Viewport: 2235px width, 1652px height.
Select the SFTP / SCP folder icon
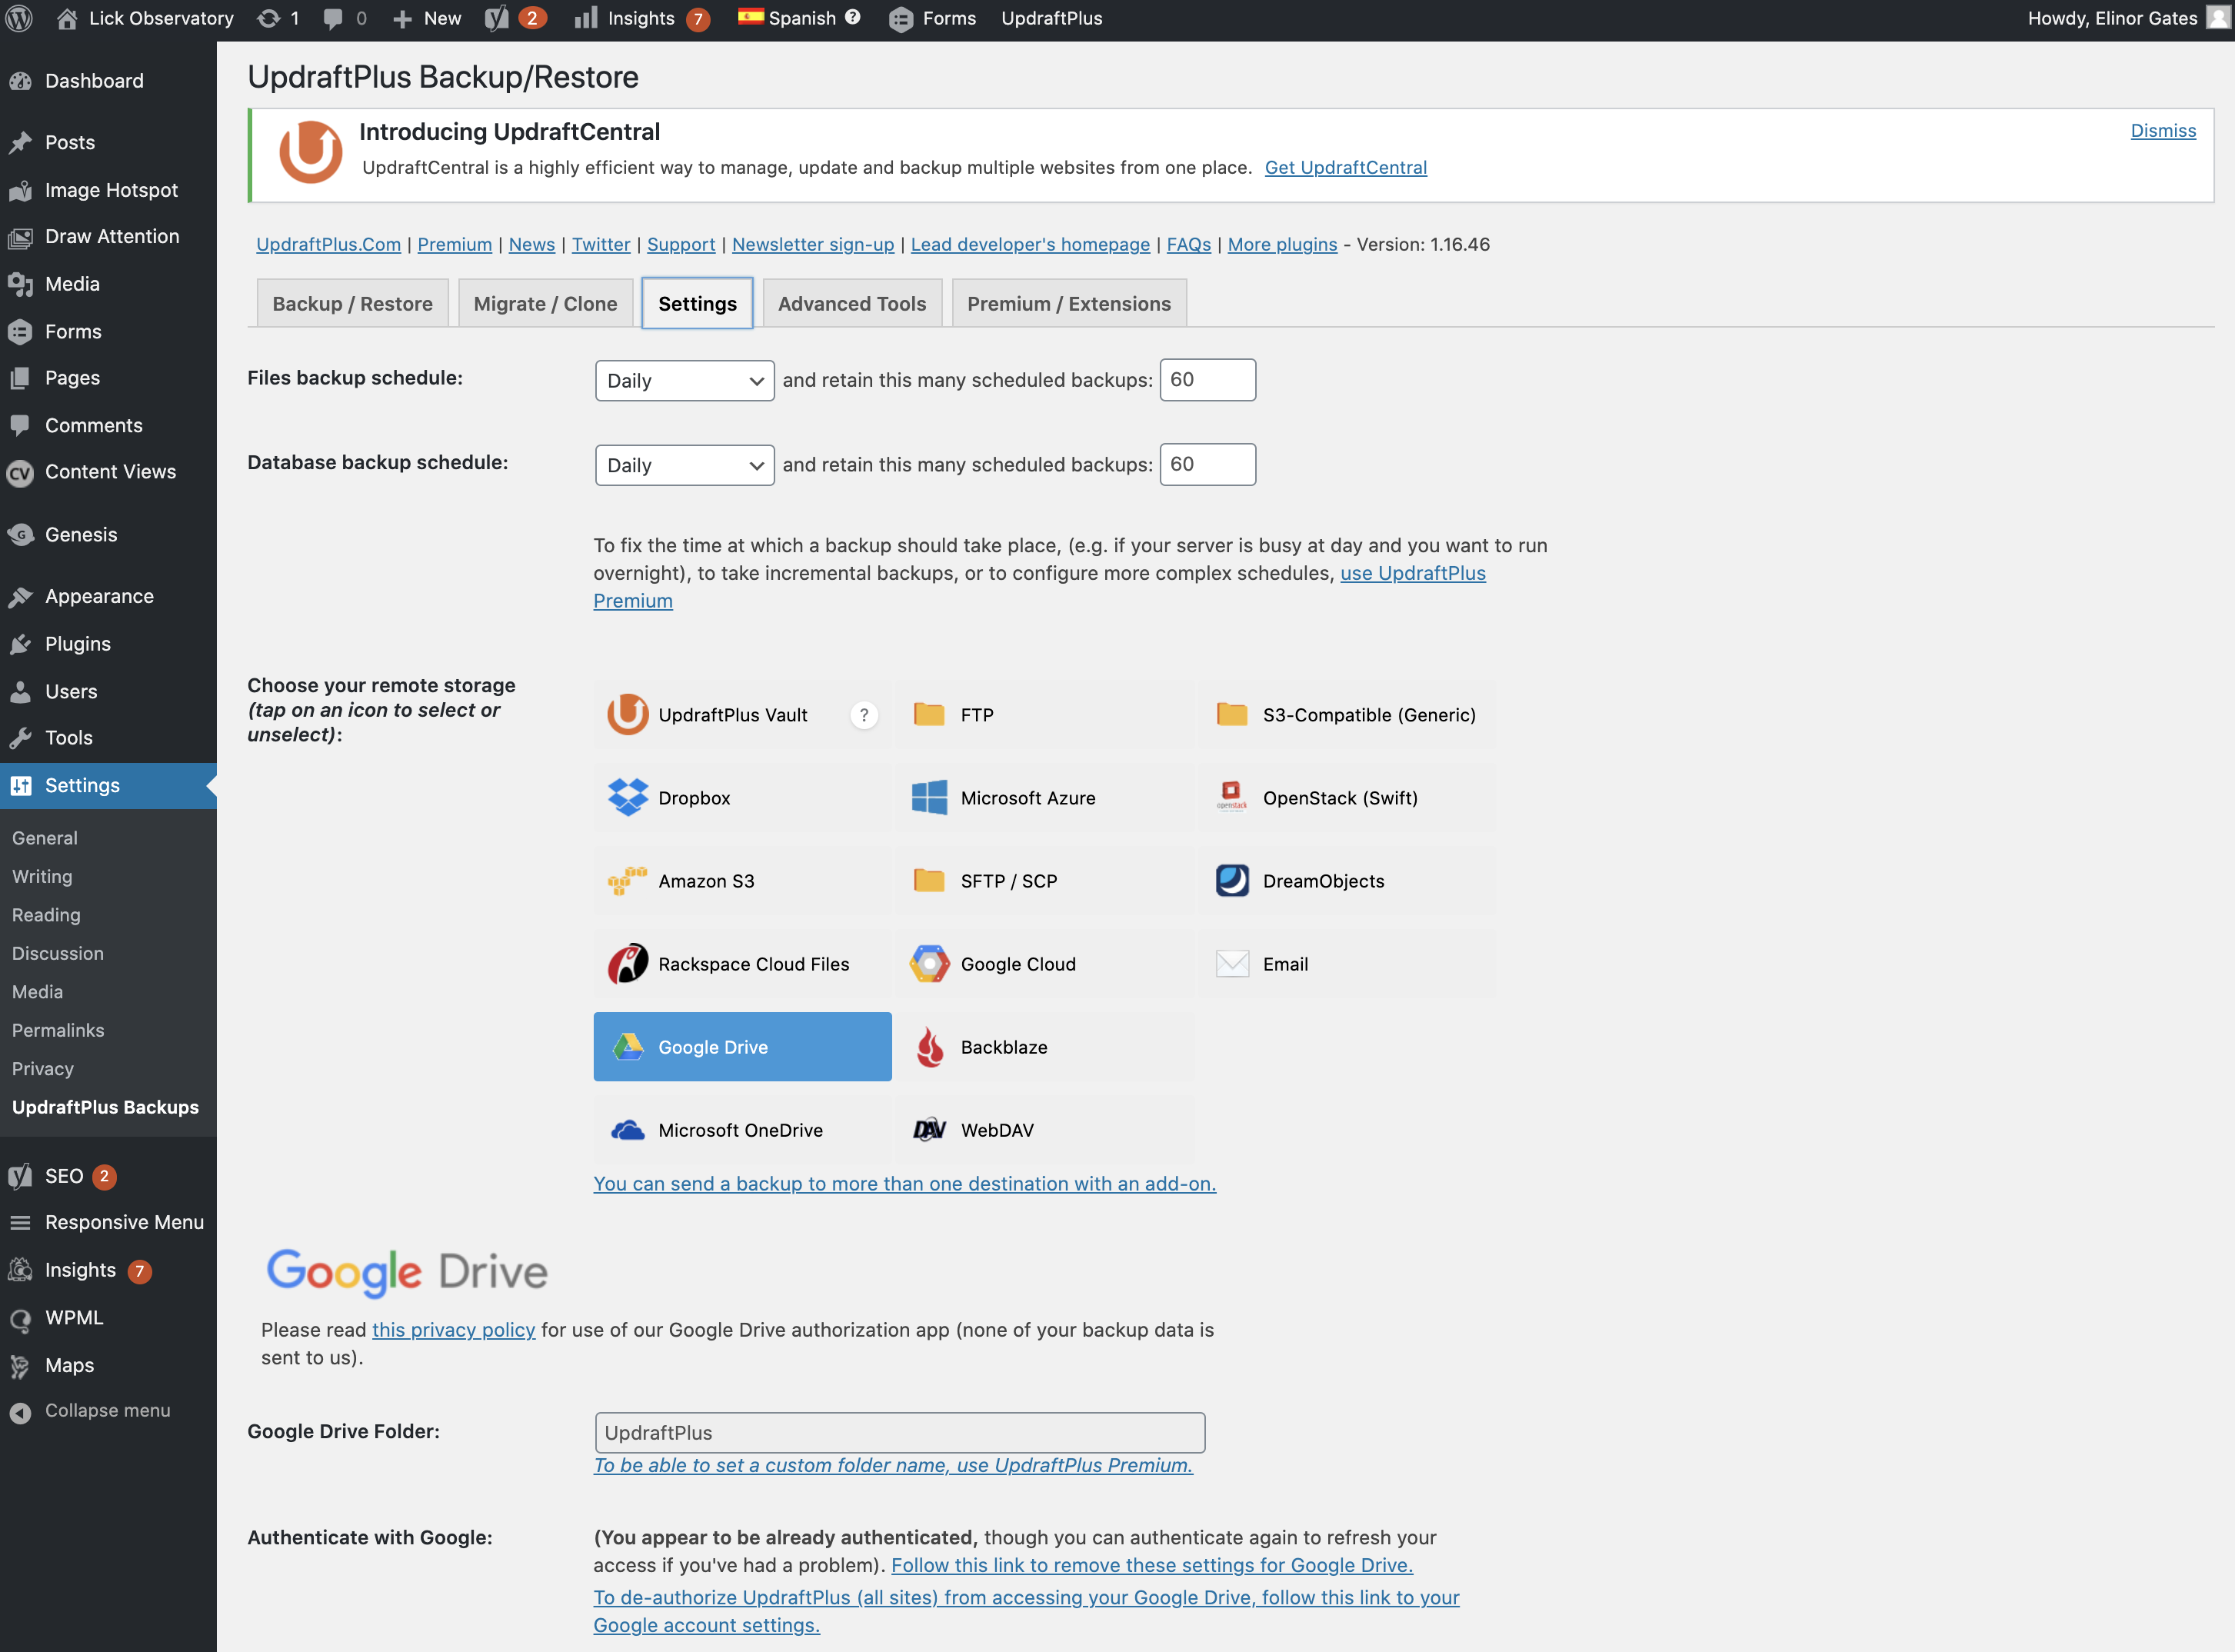(x=929, y=880)
